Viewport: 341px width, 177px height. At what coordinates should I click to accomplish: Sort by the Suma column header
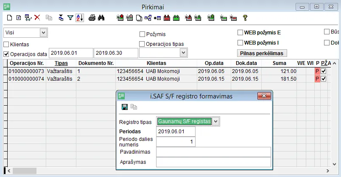[279, 63]
